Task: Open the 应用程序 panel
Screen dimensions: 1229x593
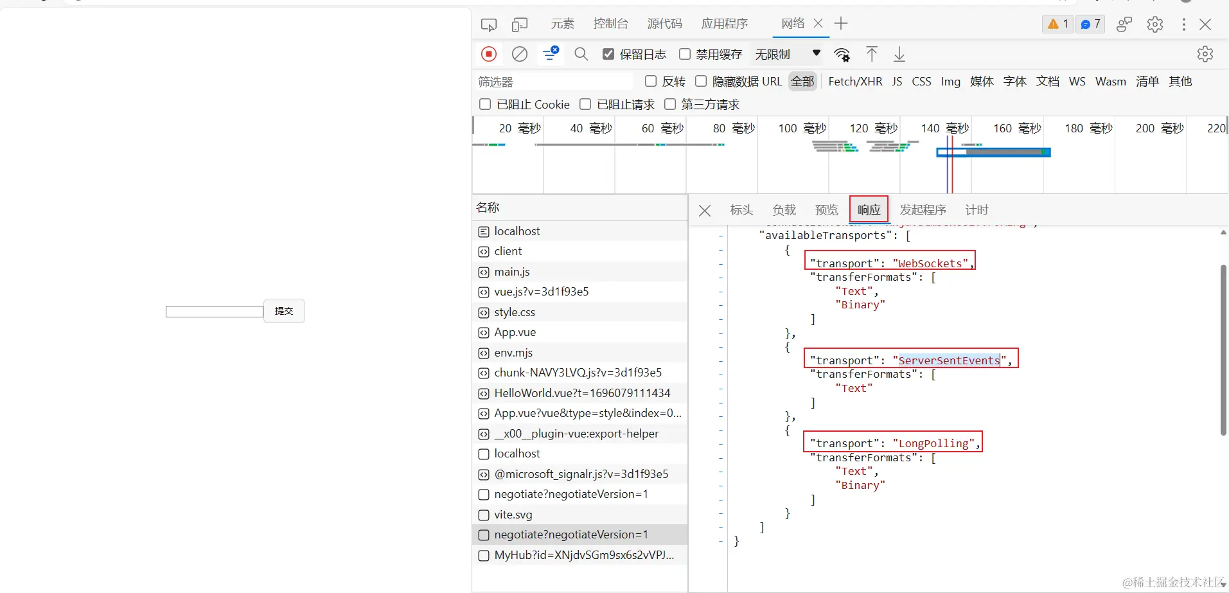Action: [x=725, y=24]
